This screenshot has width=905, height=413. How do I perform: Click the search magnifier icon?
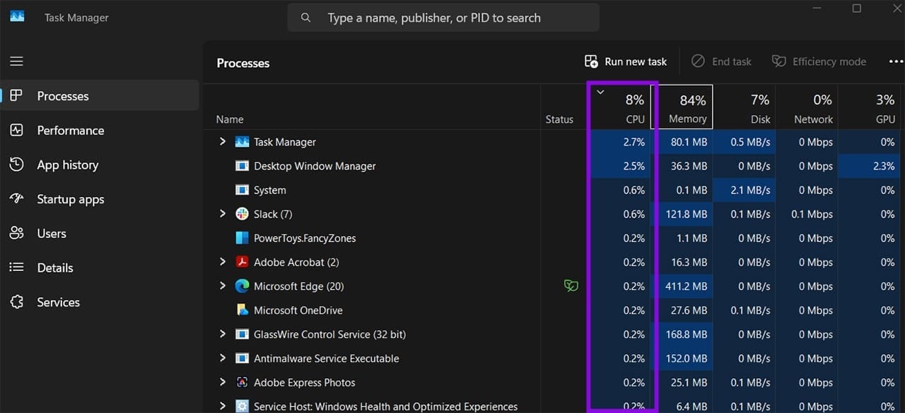(305, 18)
